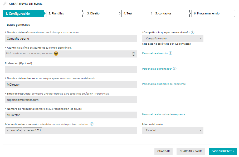Open help for Añada etiquetas a su envío
This screenshot has height=157, width=239.
92,124
